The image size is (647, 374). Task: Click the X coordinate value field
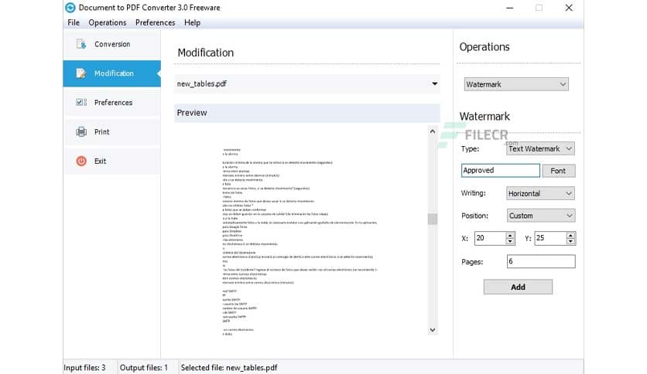coord(490,238)
